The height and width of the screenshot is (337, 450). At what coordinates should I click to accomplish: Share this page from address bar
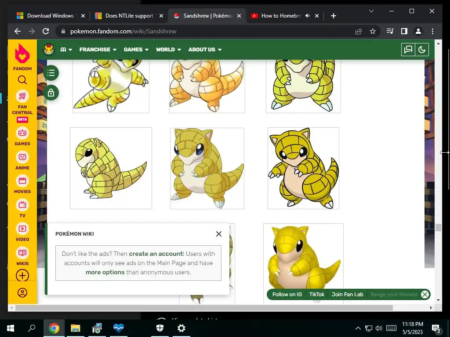coord(359,31)
